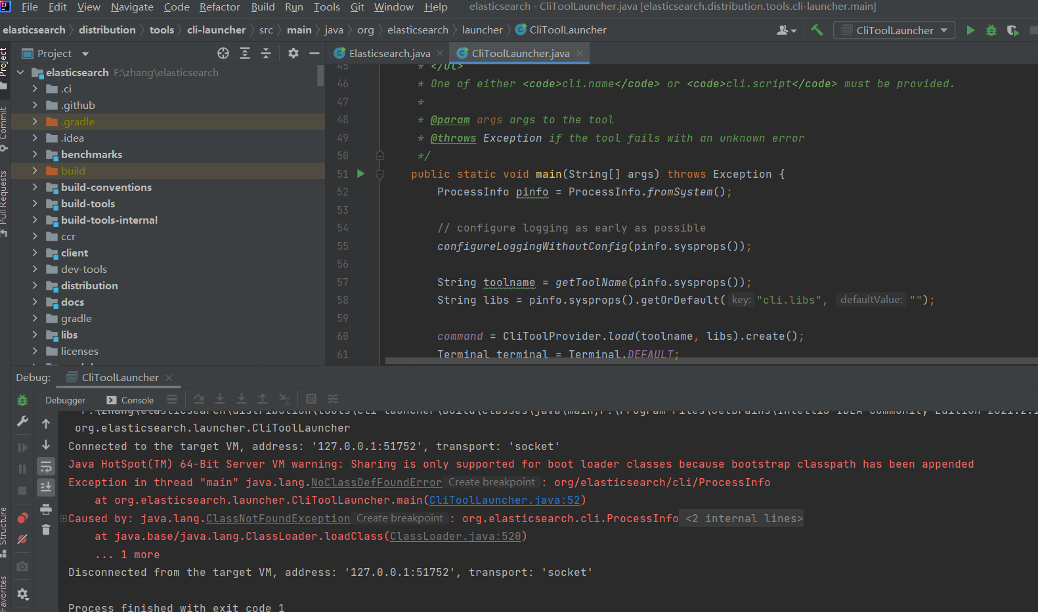1038x612 pixels.
Task: Click Run to Cursor icon
Action: pos(284,399)
